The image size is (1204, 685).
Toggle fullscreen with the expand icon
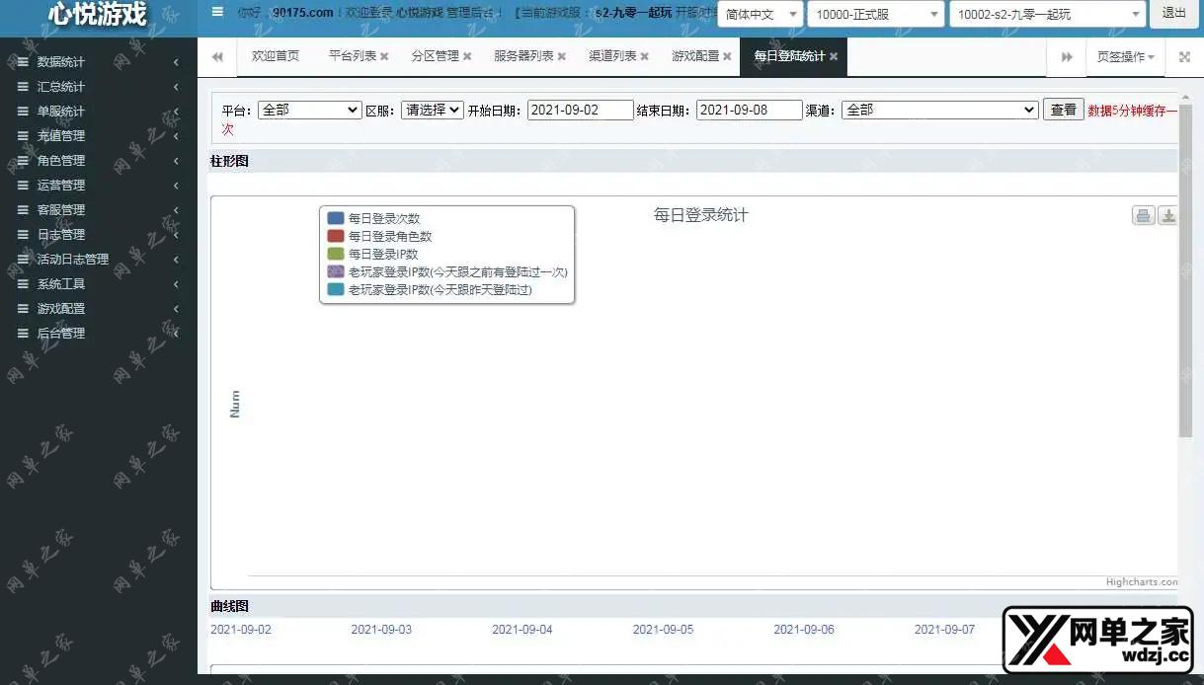point(1184,57)
